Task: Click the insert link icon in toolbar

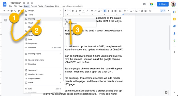Action: [x=92, y=11]
